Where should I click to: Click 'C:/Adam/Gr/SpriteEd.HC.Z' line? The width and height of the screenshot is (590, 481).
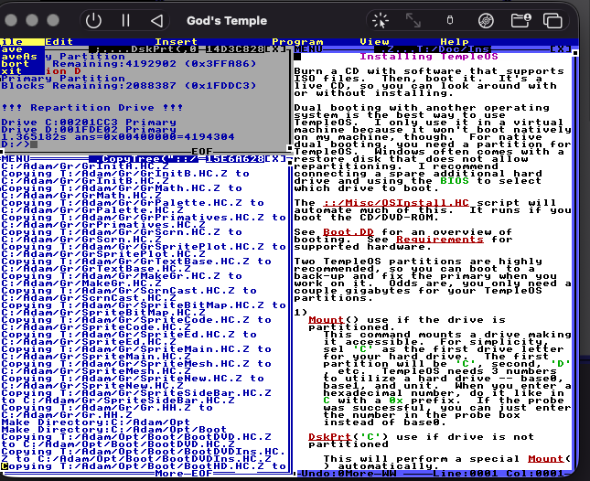pyautogui.click(x=89, y=341)
